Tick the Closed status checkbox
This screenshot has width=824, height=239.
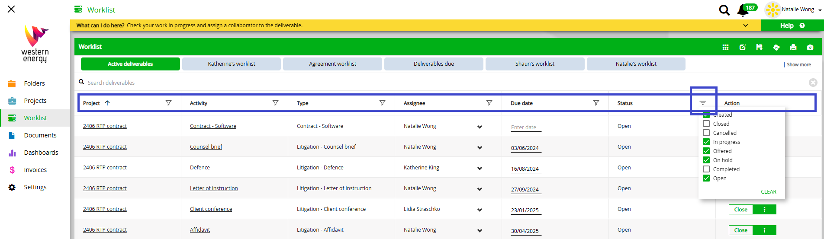coord(706,124)
